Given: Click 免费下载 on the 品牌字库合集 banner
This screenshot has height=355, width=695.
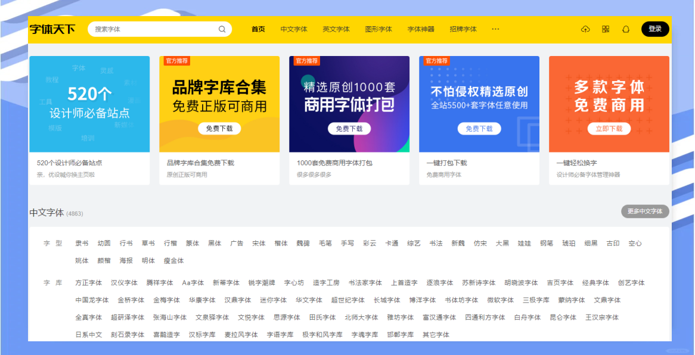Looking at the screenshot, I should pos(219,129).
